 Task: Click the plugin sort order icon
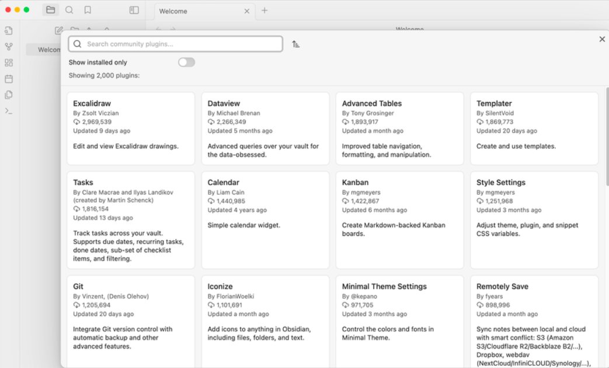point(295,44)
